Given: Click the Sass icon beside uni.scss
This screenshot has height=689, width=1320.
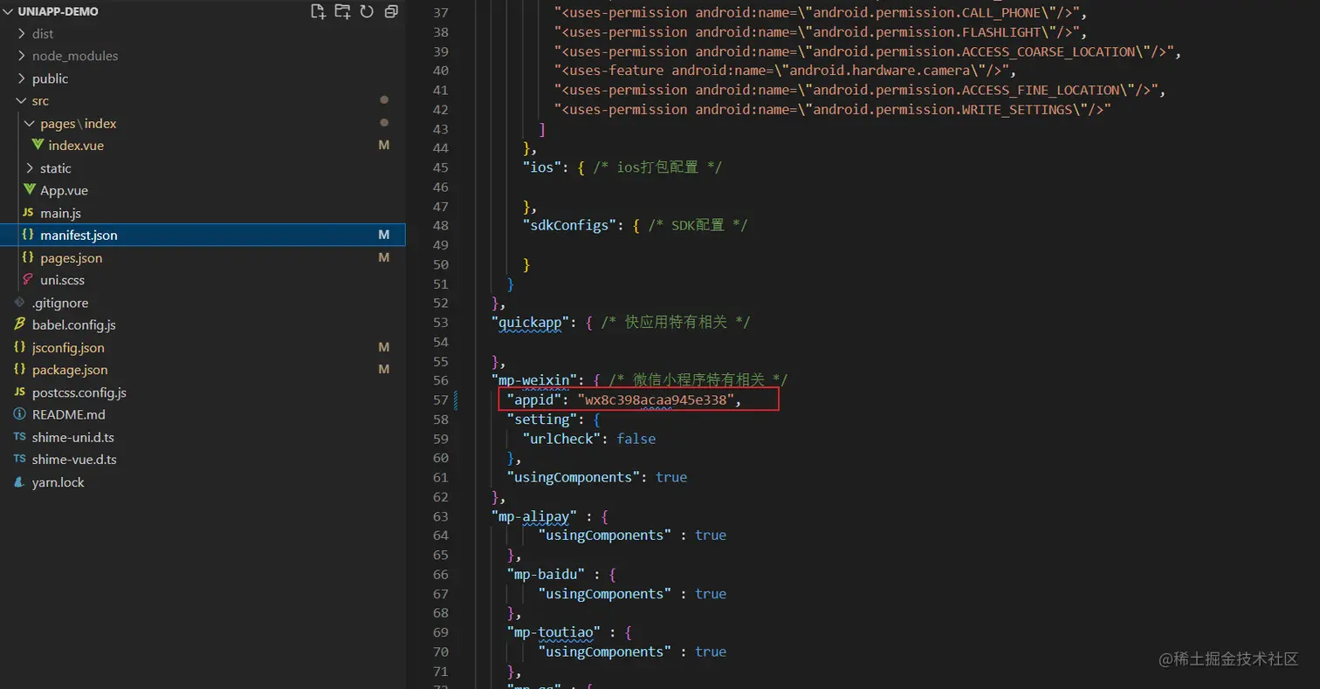Looking at the screenshot, I should coord(28,280).
